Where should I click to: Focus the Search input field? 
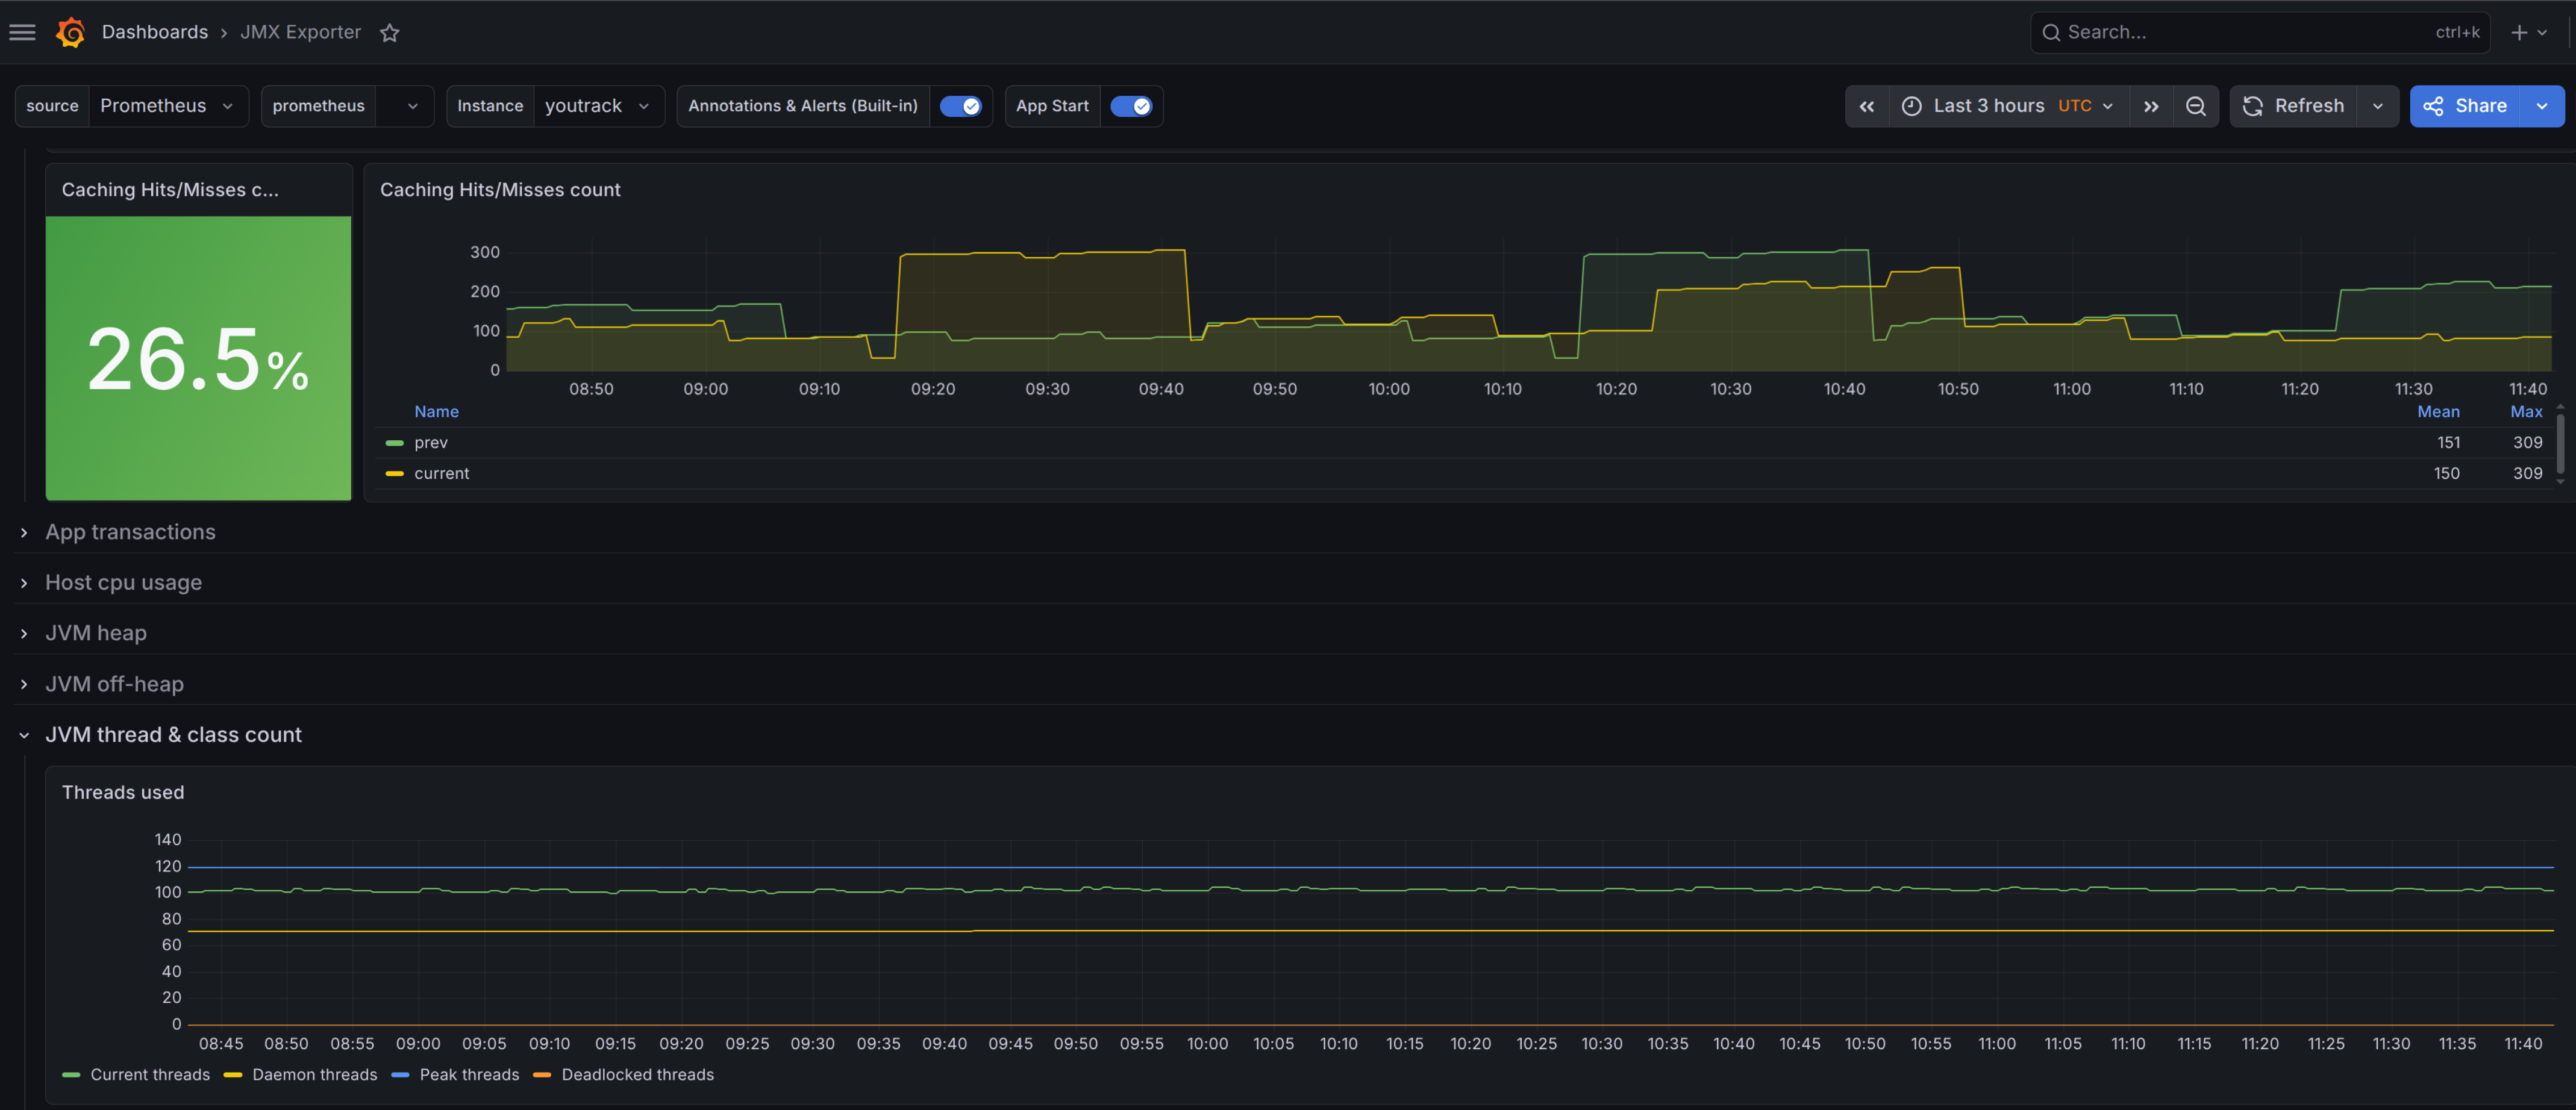point(2260,32)
